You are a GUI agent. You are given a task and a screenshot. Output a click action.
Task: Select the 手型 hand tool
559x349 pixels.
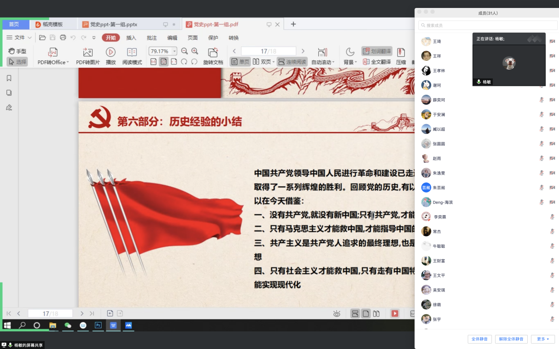tap(17, 51)
